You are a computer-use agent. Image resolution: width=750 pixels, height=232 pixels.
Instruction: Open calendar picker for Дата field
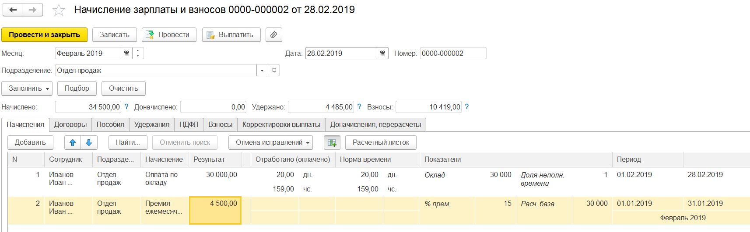382,53
